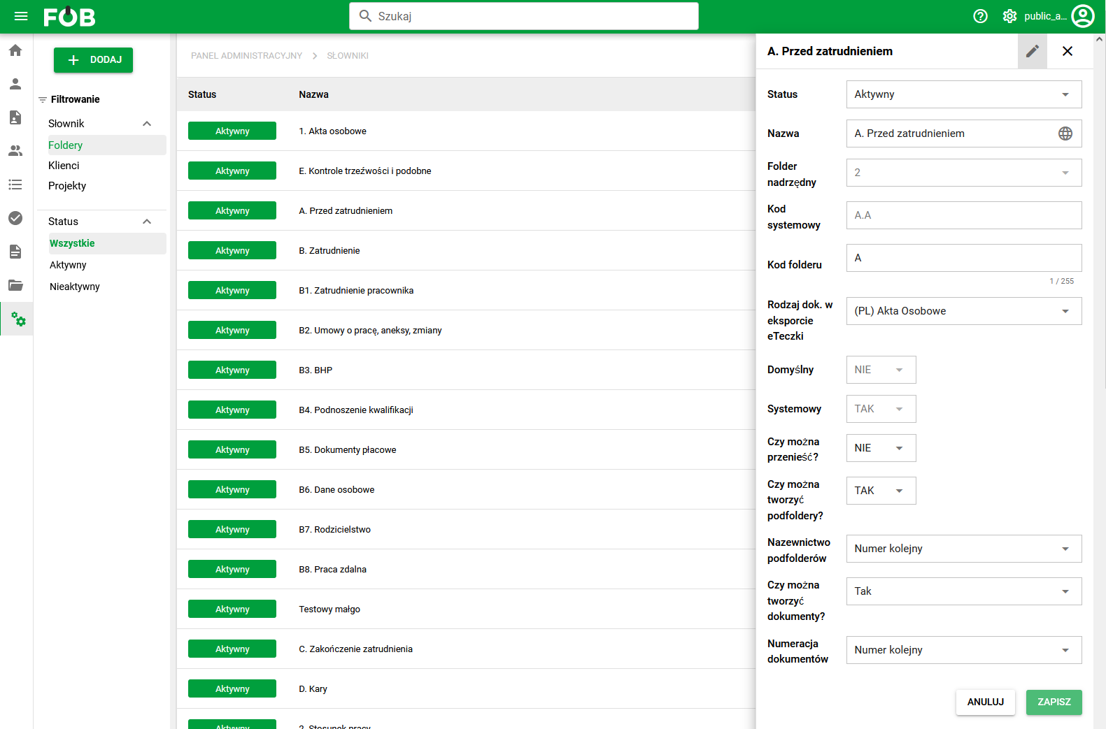This screenshot has width=1106, height=729.
Task: Click the DODAJ button
Action: [x=93, y=60]
